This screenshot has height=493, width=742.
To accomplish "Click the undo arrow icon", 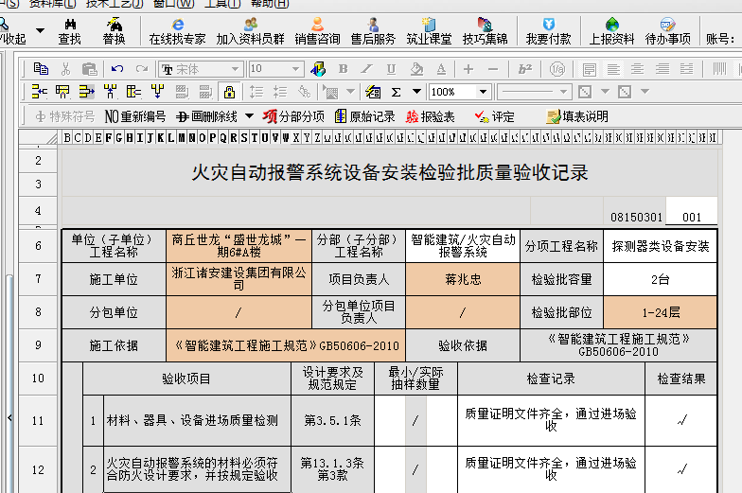I will (117, 68).
